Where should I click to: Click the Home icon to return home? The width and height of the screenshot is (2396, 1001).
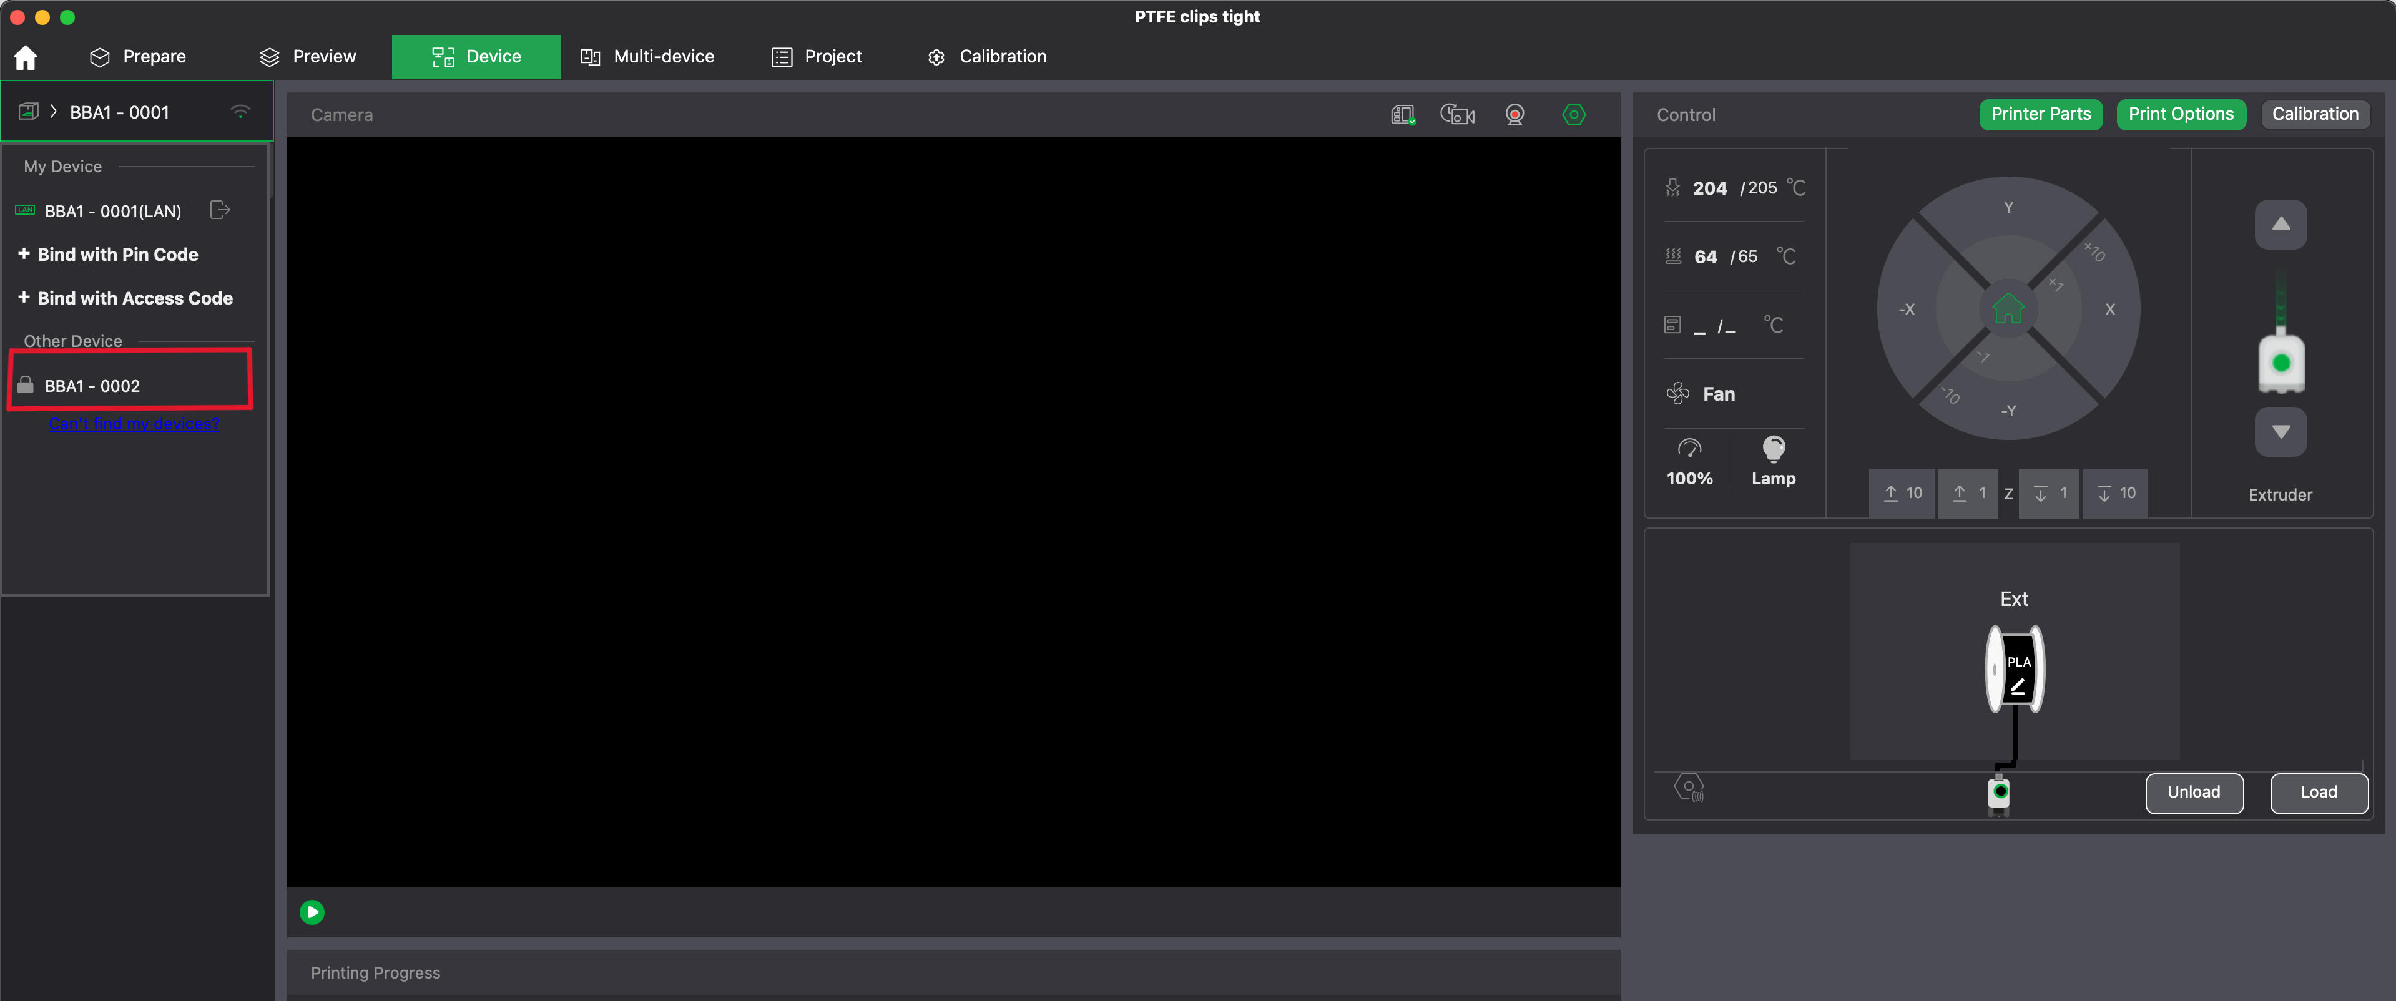point(25,57)
